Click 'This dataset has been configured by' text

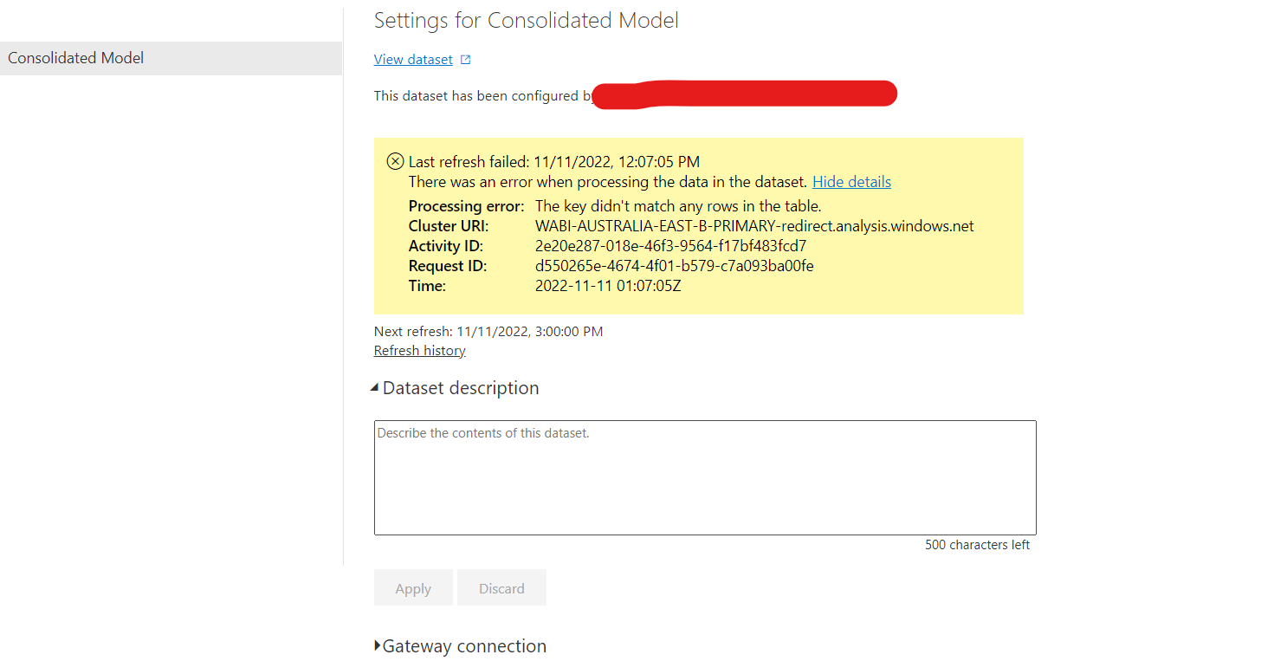coord(483,96)
